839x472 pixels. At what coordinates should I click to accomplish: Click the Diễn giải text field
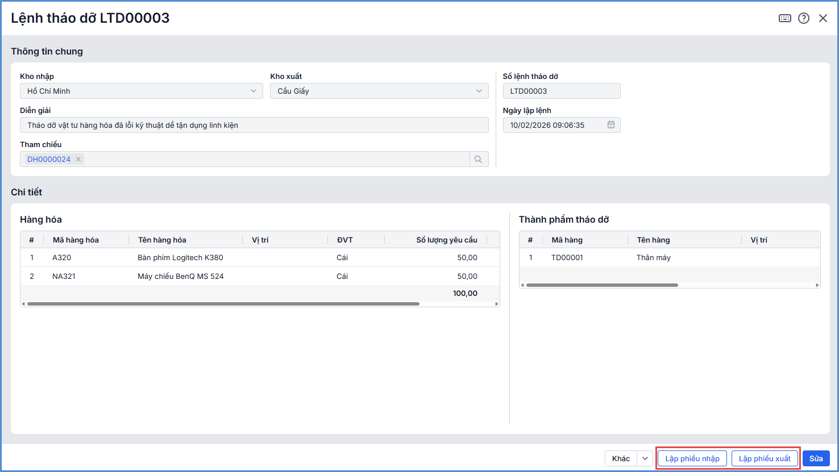coord(254,125)
